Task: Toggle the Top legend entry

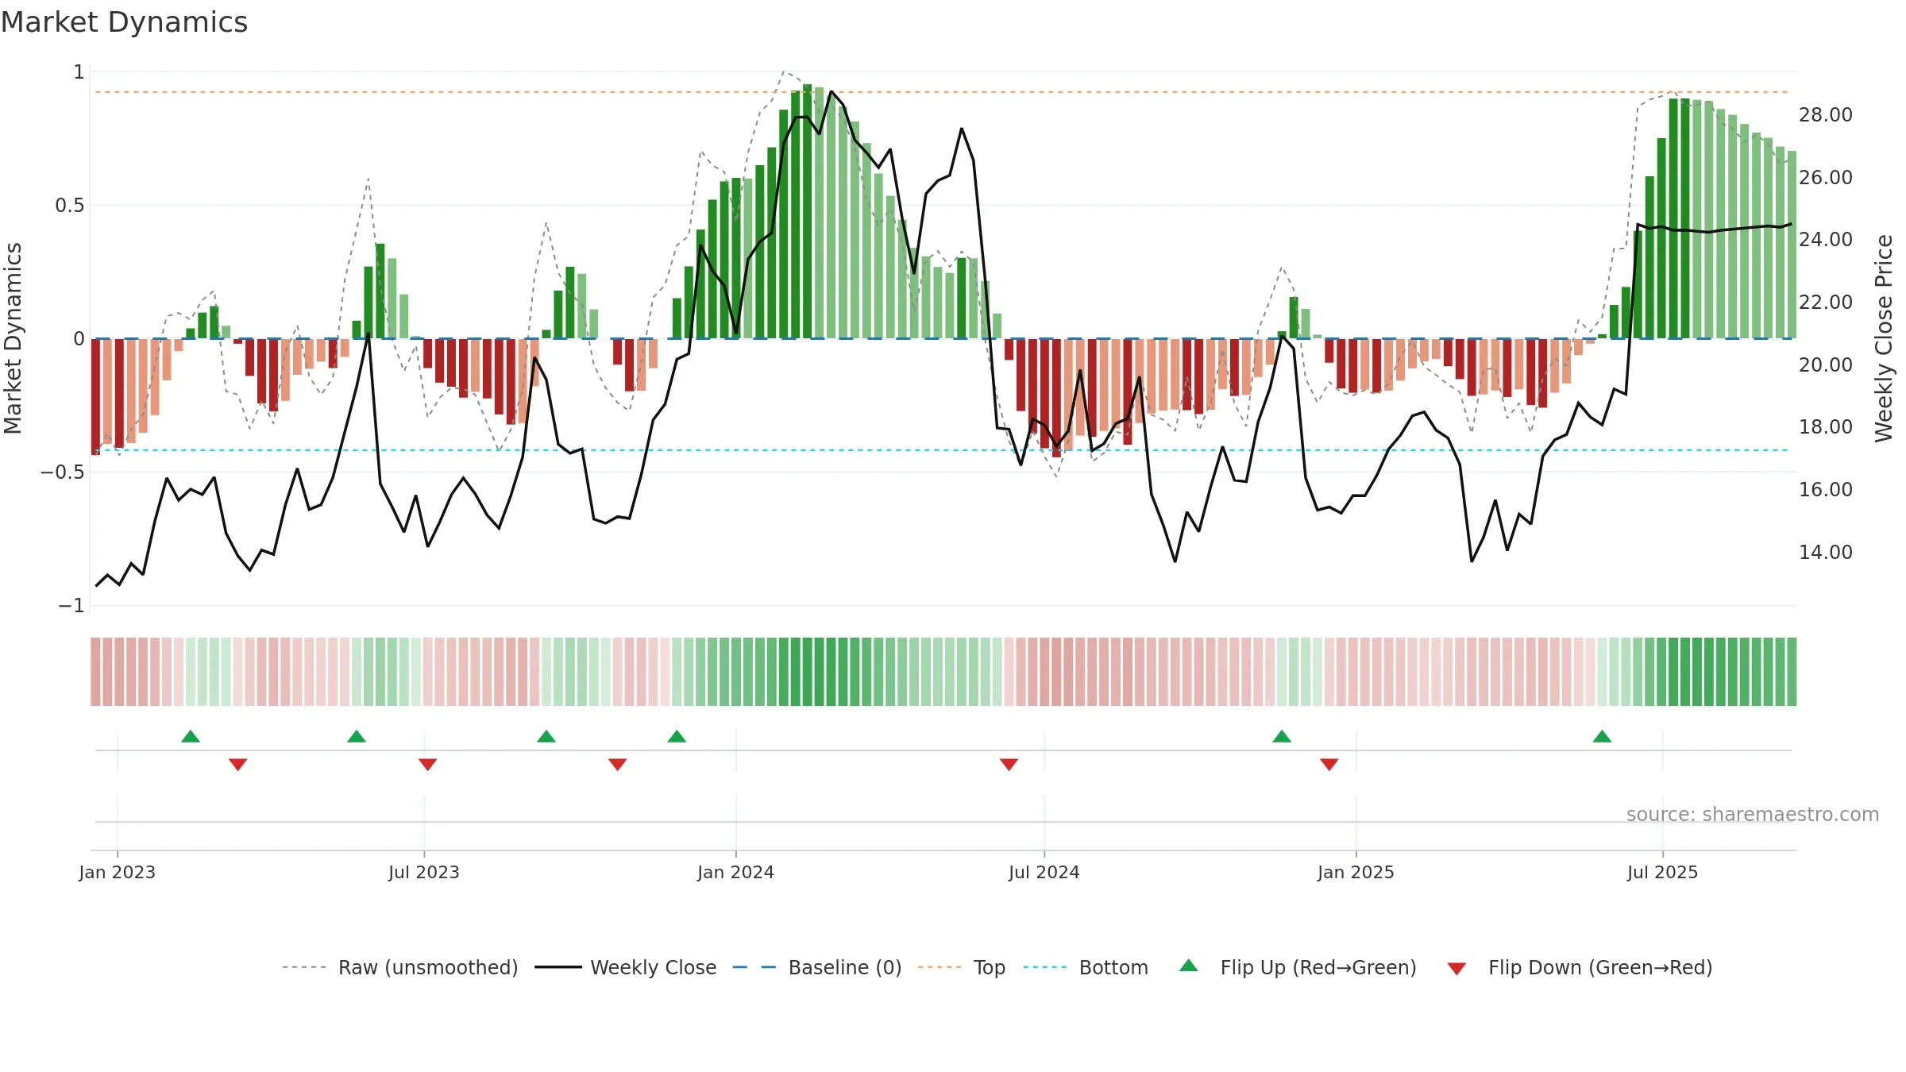Action: (x=962, y=967)
